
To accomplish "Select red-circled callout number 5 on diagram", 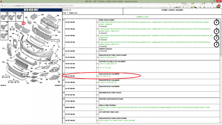I will (x=24, y=23).
